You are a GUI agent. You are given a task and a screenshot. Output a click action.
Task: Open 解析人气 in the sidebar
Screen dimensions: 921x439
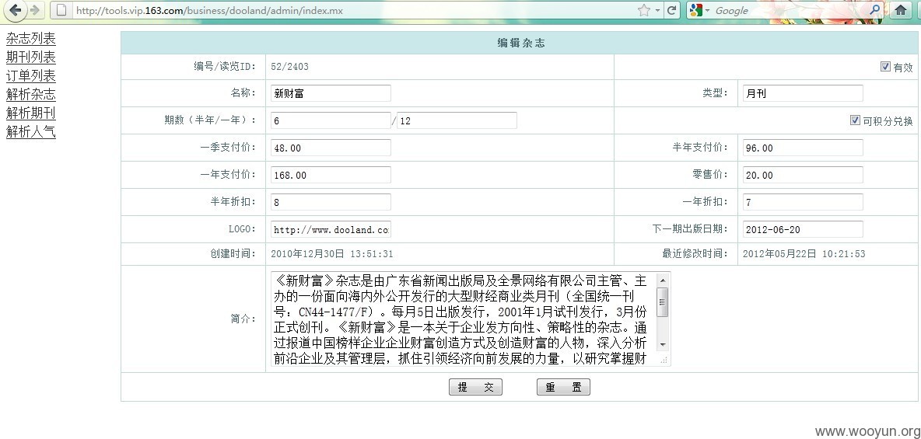31,132
